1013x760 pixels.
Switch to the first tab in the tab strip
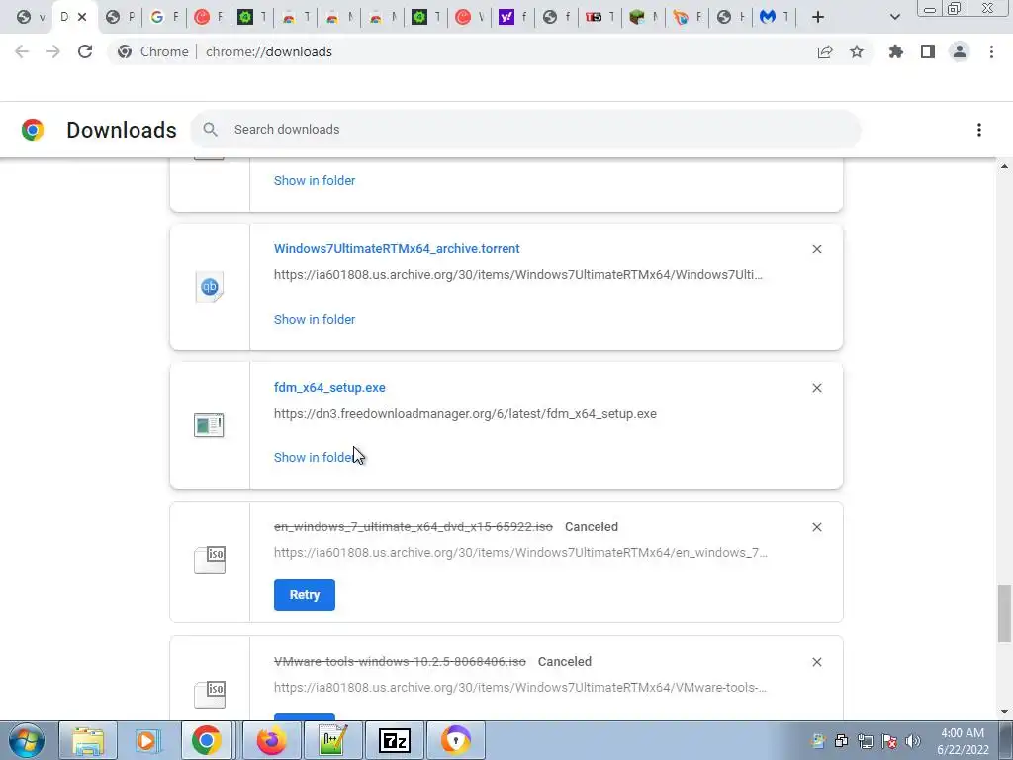(x=31, y=17)
